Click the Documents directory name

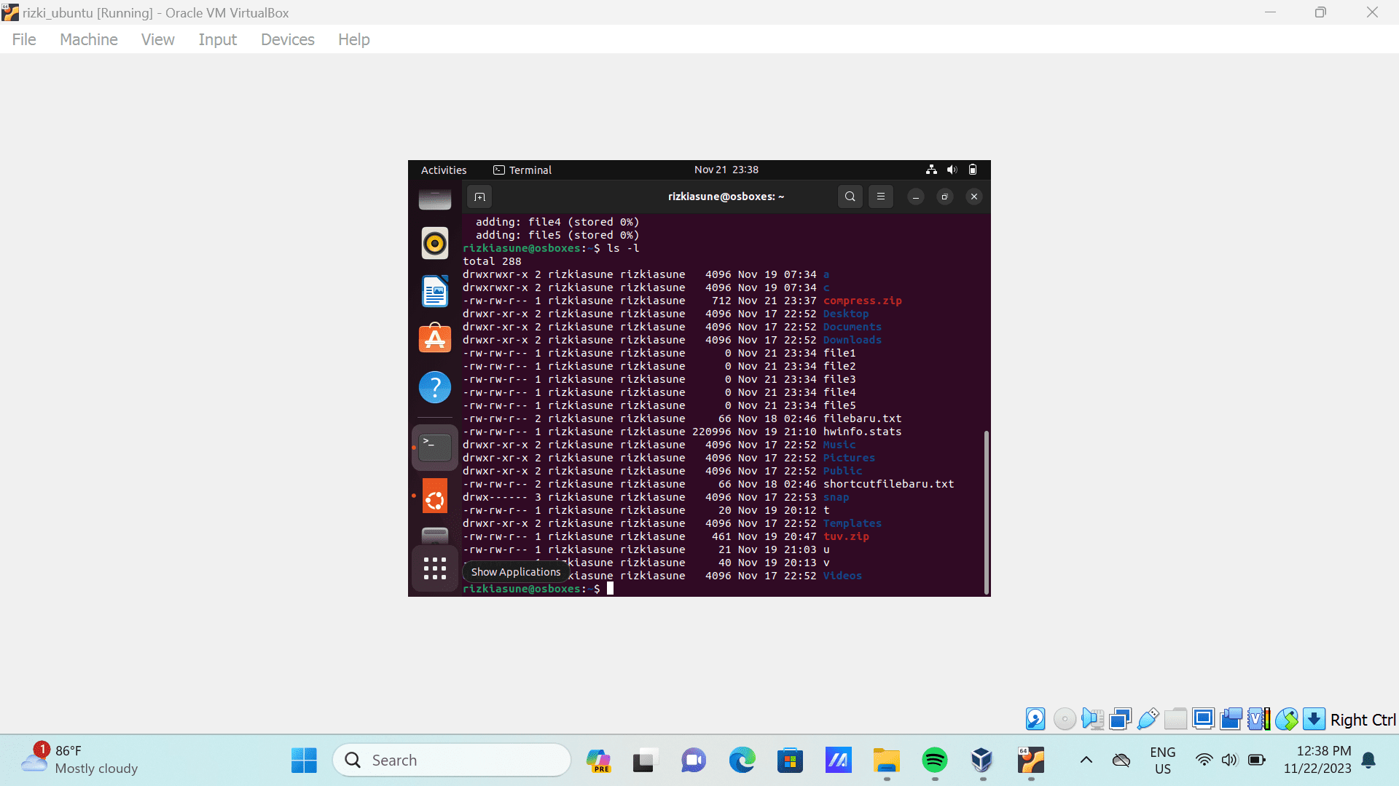853,327
